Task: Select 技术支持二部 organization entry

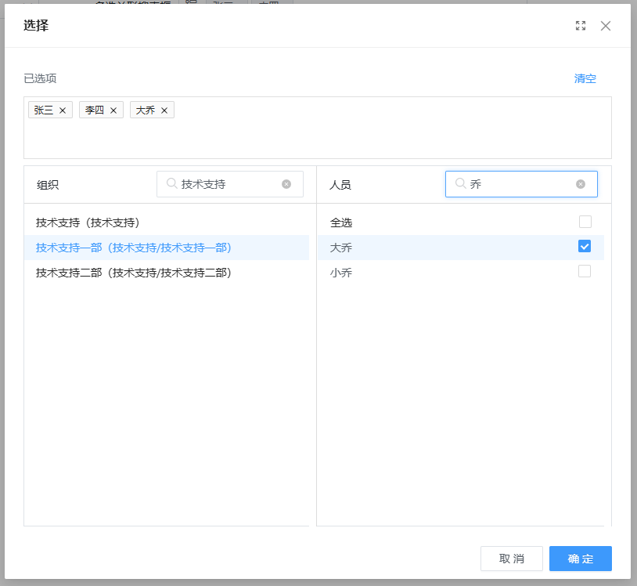Action: pyautogui.click(x=133, y=273)
